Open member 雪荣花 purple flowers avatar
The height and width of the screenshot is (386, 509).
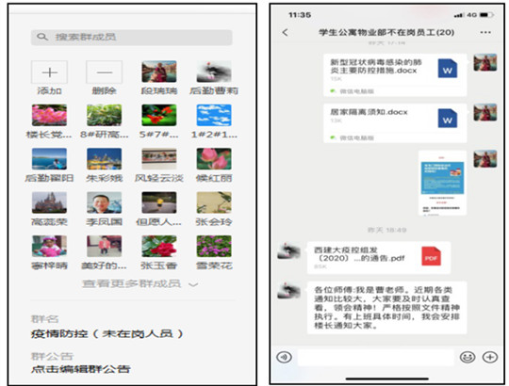(214, 247)
